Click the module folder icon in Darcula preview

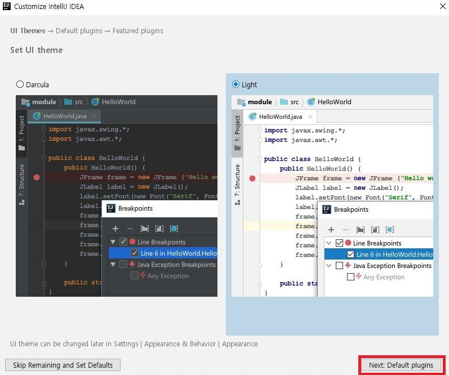(25, 102)
